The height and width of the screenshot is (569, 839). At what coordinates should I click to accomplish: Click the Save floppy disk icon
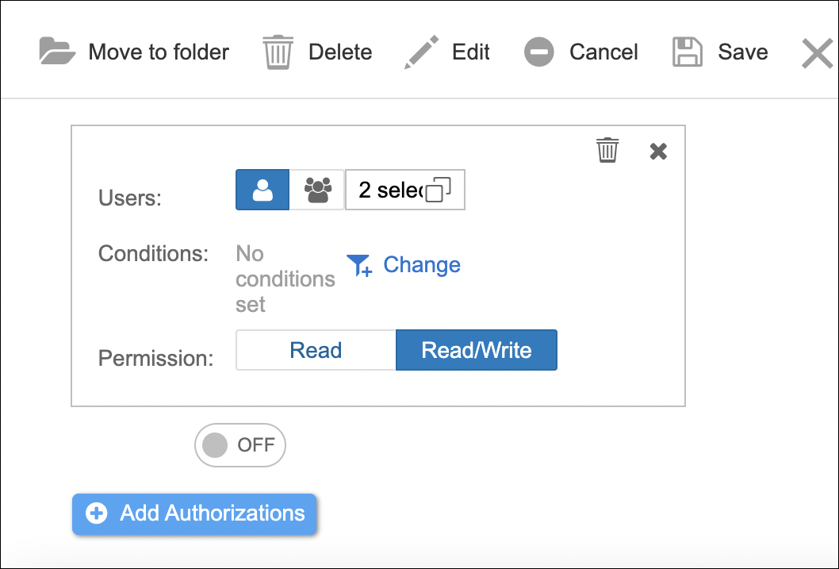pos(688,52)
